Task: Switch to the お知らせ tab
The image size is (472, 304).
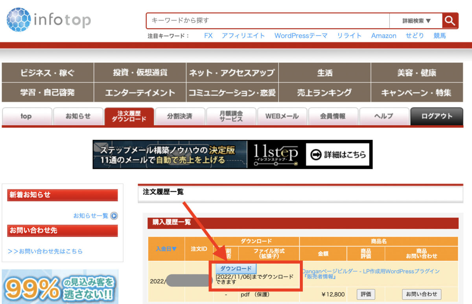Action: coord(78,116)
